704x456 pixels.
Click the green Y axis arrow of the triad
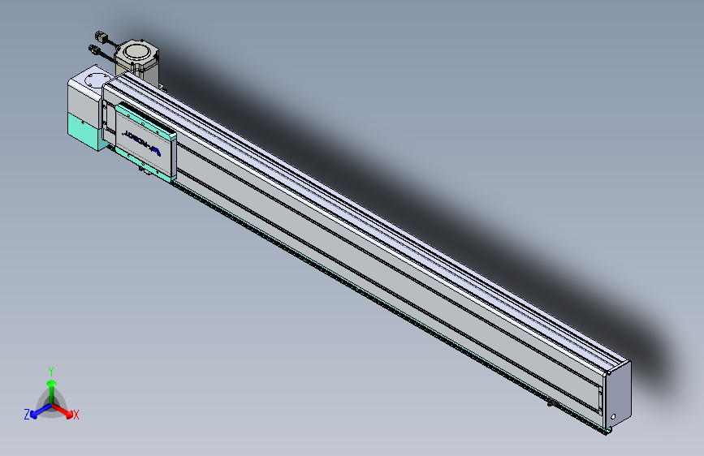[x=52, y=390]
